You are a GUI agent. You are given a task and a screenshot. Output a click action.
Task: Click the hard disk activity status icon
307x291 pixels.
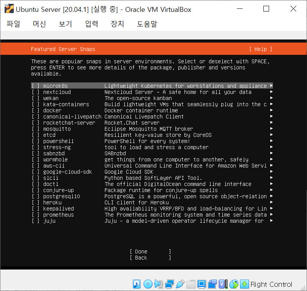tap(137, 284)
